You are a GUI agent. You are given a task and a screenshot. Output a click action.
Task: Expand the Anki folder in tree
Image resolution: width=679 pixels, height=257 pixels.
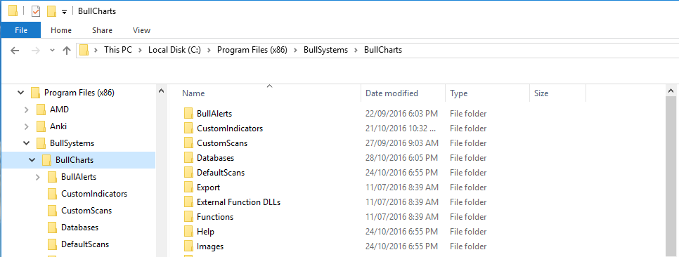[27, 127]
